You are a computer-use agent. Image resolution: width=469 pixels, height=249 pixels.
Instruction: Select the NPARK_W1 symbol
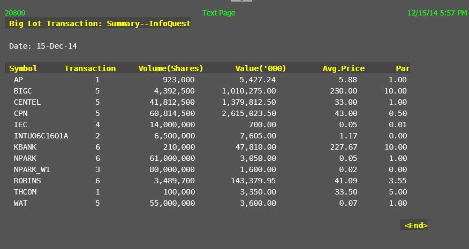[32, 169]
